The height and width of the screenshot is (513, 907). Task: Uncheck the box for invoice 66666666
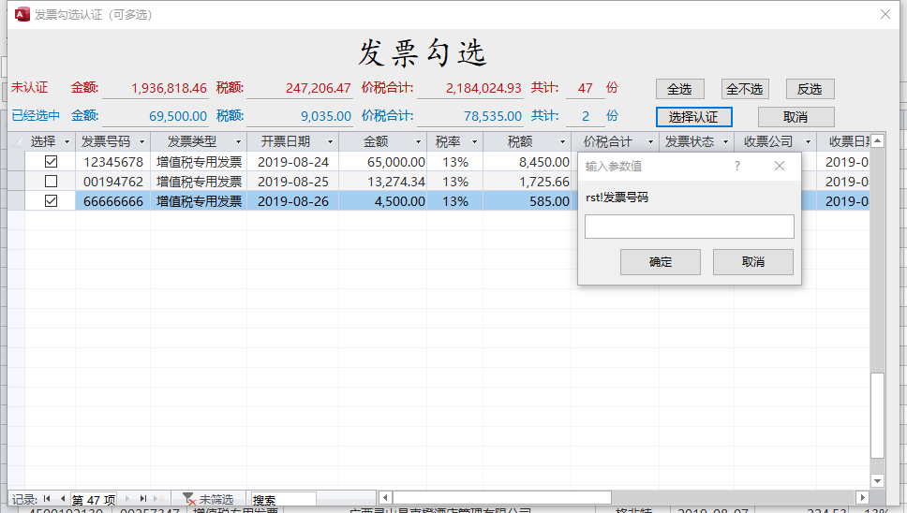pos(51,201)
